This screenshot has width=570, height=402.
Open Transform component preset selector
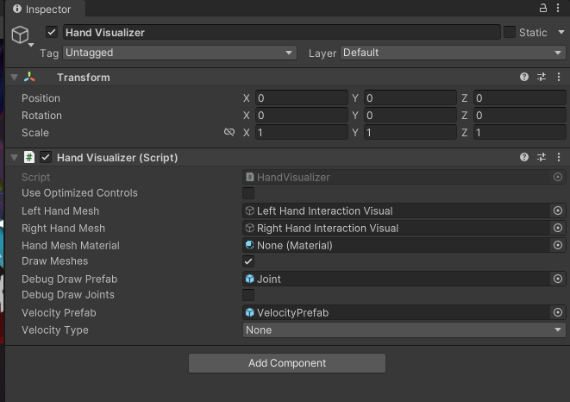(x=542, y=78)
